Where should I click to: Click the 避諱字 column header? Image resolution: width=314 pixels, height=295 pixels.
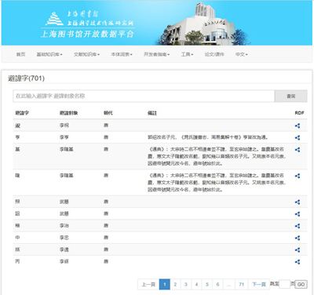point(22,113)
